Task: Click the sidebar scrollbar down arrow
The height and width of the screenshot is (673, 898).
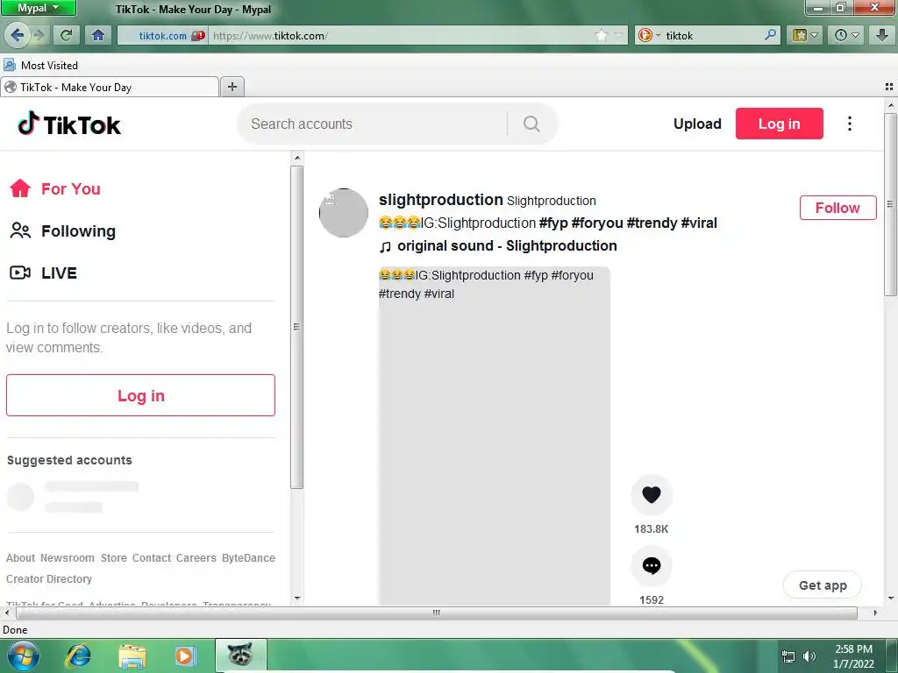Action: coord(296,598)
